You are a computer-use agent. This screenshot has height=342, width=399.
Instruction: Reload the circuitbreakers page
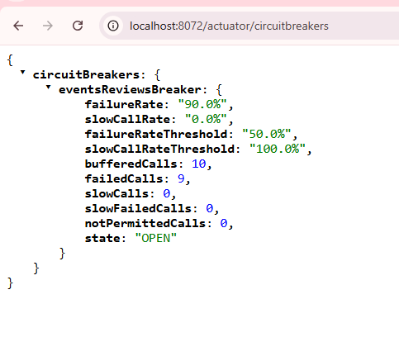tap(78, 26)
